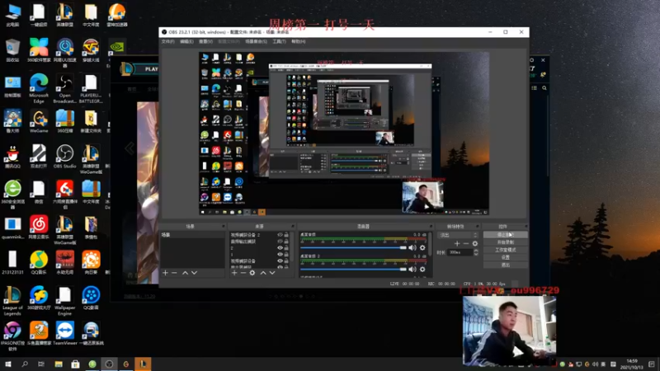660x371 pixels.
Task: Click previous arrow in League client carousel
Action: pyautogui.click(x=130, y=148)
